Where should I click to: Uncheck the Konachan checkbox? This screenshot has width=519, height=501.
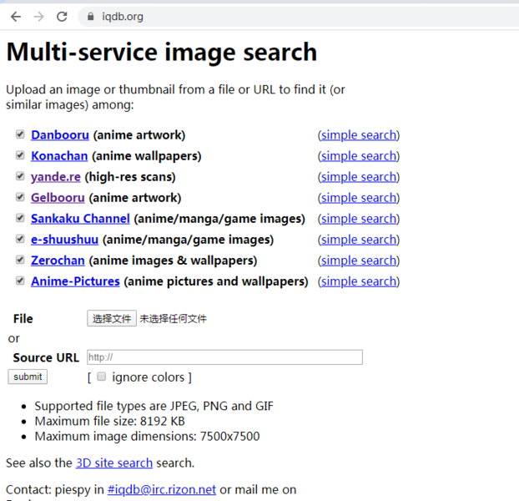(x=20, y=155)
